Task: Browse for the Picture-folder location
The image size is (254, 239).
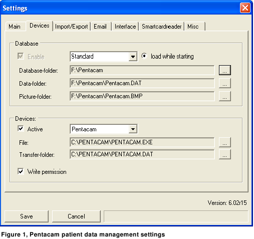Action: (225, 96)
